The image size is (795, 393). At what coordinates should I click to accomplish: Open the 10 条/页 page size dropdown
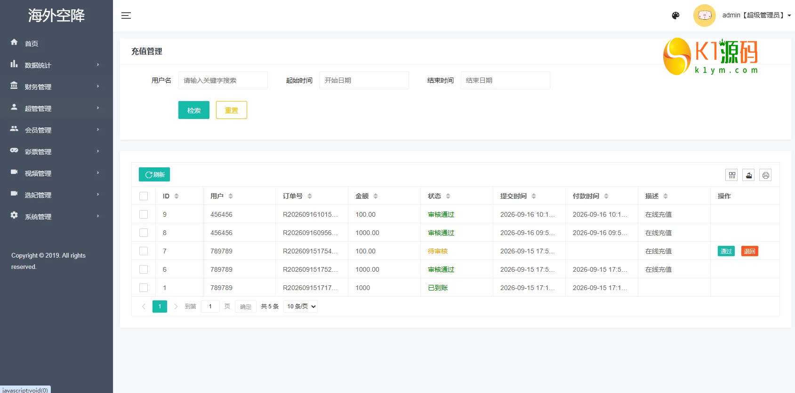(x=301, y=307)
